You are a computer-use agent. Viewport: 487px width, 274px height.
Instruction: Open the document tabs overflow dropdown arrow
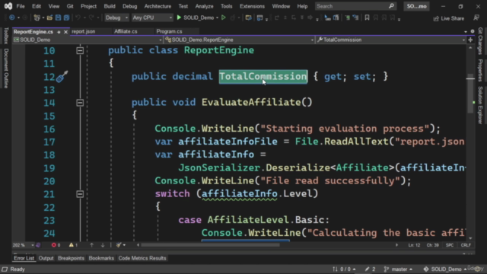[465, 31]
